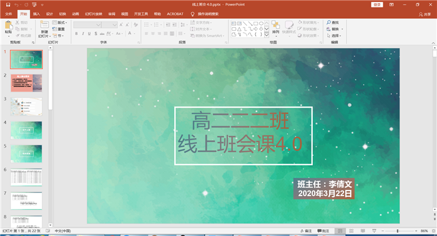Screen dimensions: 437x236
Task: Select slide 6 thumbnail
Action: point(26,177)
